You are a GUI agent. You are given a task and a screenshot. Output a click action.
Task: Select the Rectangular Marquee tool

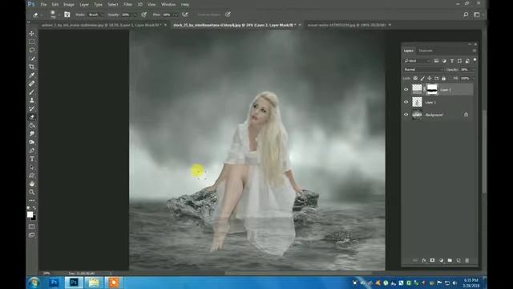pos(32,42)
